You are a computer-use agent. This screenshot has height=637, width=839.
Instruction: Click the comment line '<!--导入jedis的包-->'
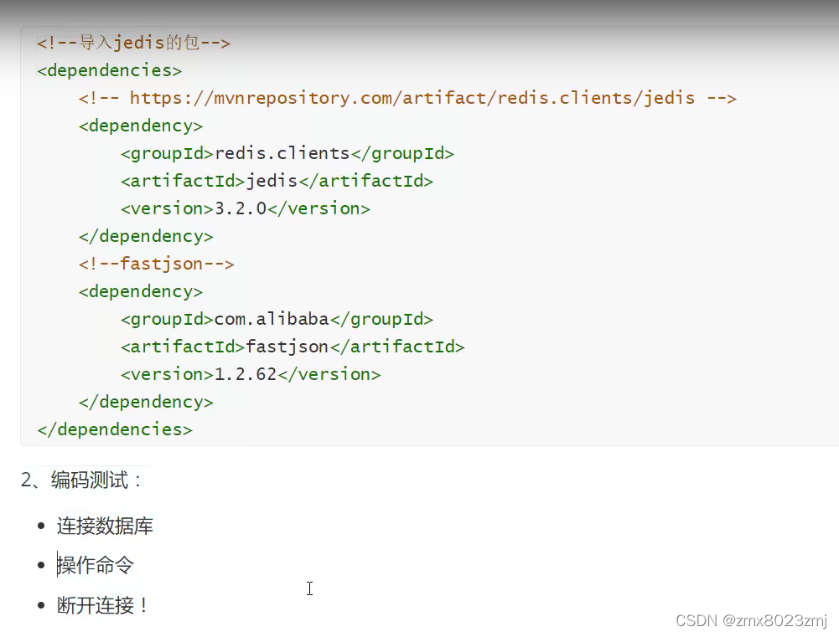[x=133, y=43]
